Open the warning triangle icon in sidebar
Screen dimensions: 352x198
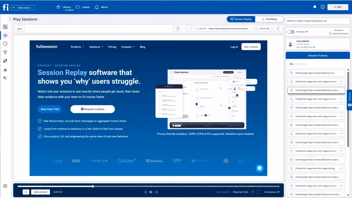click(x=5, y=70)
